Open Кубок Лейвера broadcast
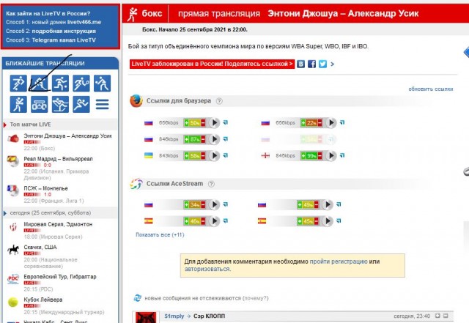469x323 pixels. (43, 300)
